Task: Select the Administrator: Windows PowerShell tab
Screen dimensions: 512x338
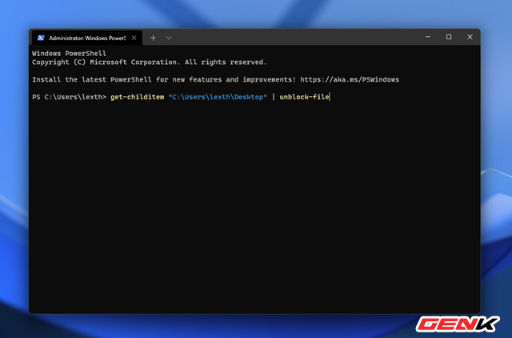Action: click(x=87, y=38)
